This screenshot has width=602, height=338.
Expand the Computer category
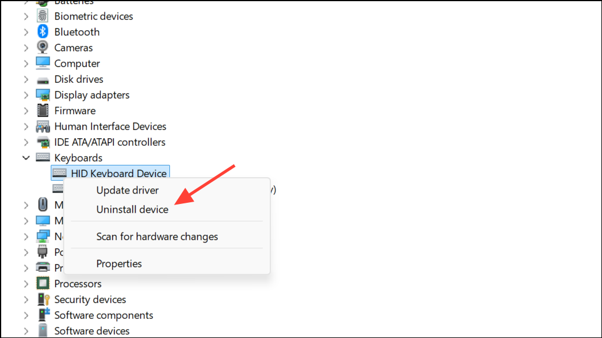point(26,63)
